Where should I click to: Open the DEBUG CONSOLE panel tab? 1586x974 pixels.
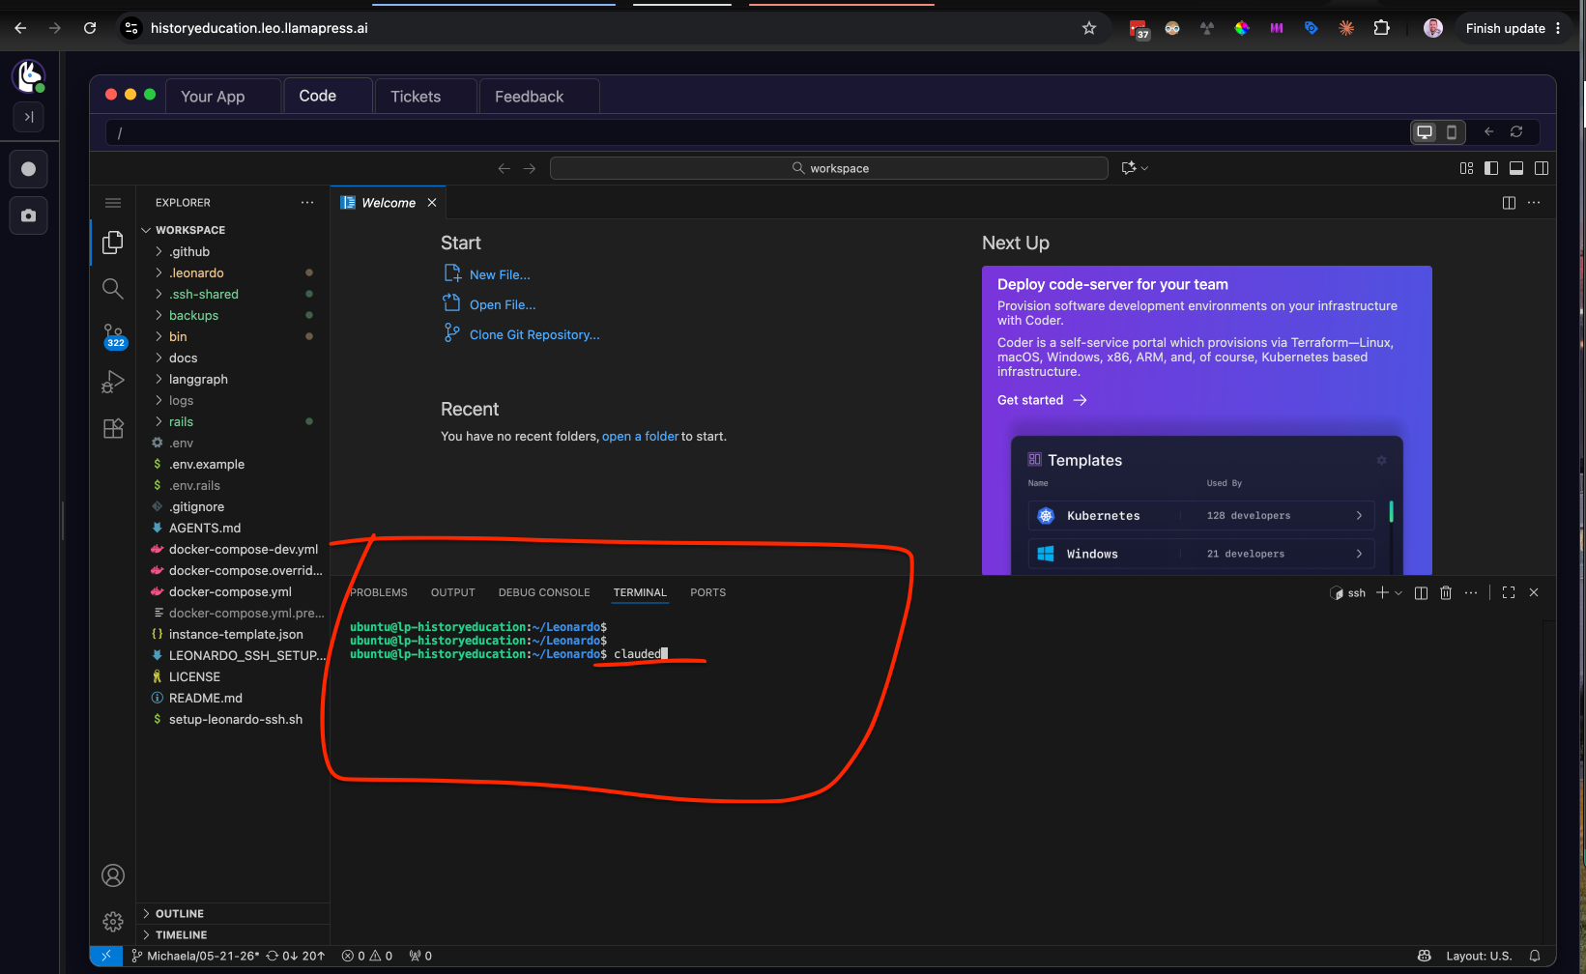pyautogui.click(x=544, y=592)
